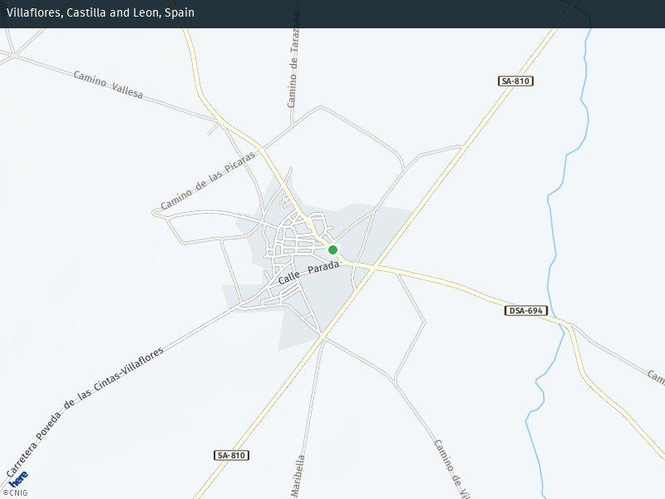Click the Villaflores, Castilla and Leon title text
This screenshot has width=665, height=499.
(x=101, y=13)
